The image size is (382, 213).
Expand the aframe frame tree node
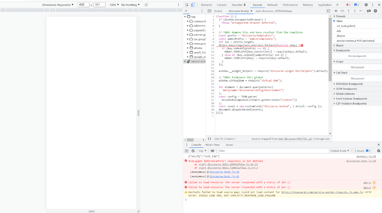pyautogui.click(x=188, y=48)
